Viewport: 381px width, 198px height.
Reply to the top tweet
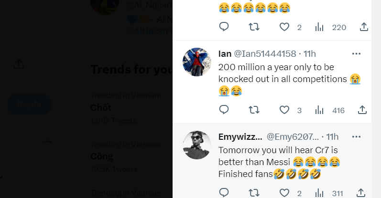click(224, 27)
